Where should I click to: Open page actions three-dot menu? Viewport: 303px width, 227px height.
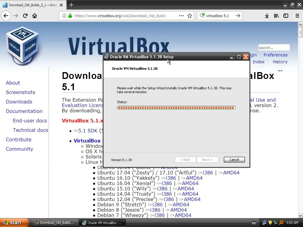point(181,16)
